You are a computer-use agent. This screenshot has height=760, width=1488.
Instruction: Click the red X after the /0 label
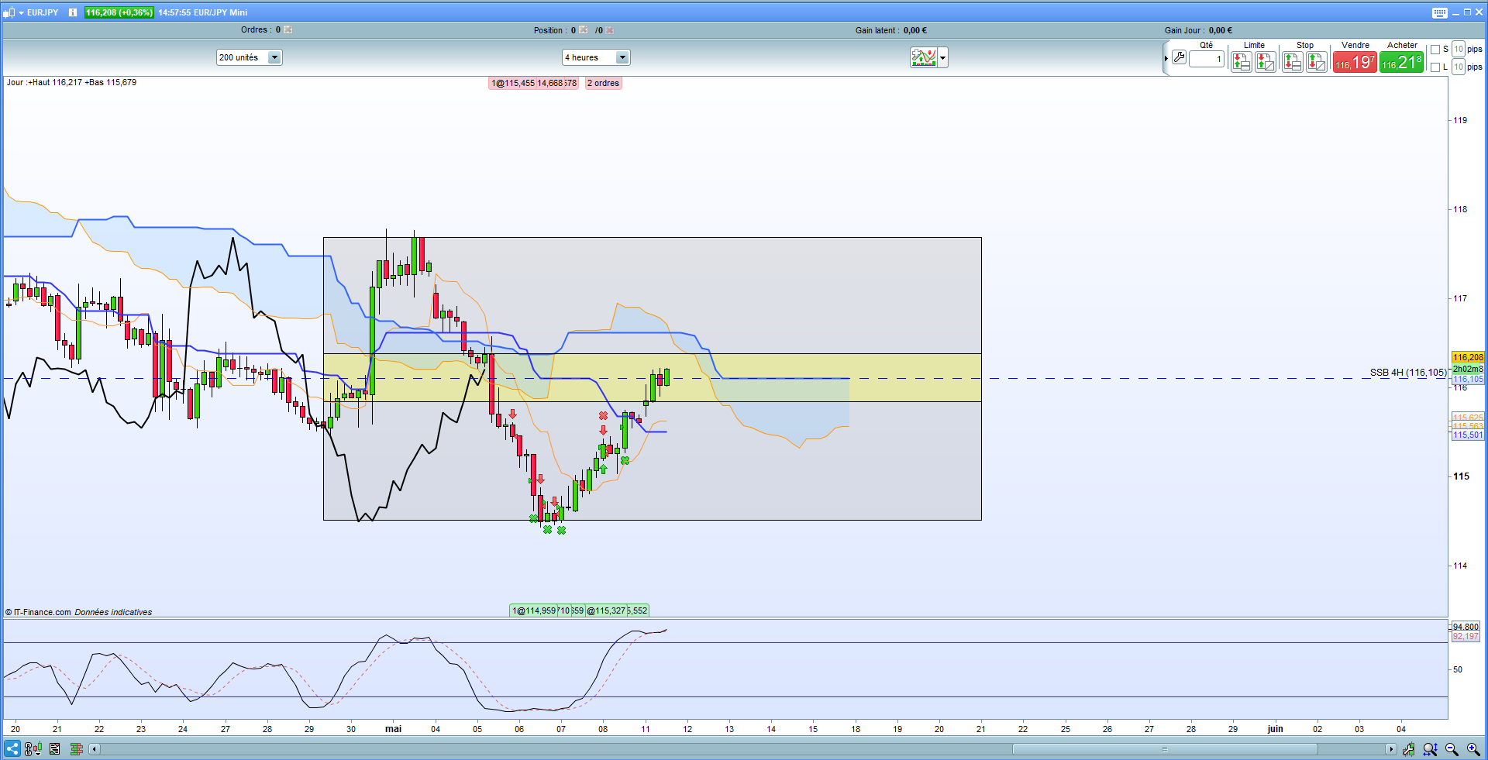(x=610, y=30)
